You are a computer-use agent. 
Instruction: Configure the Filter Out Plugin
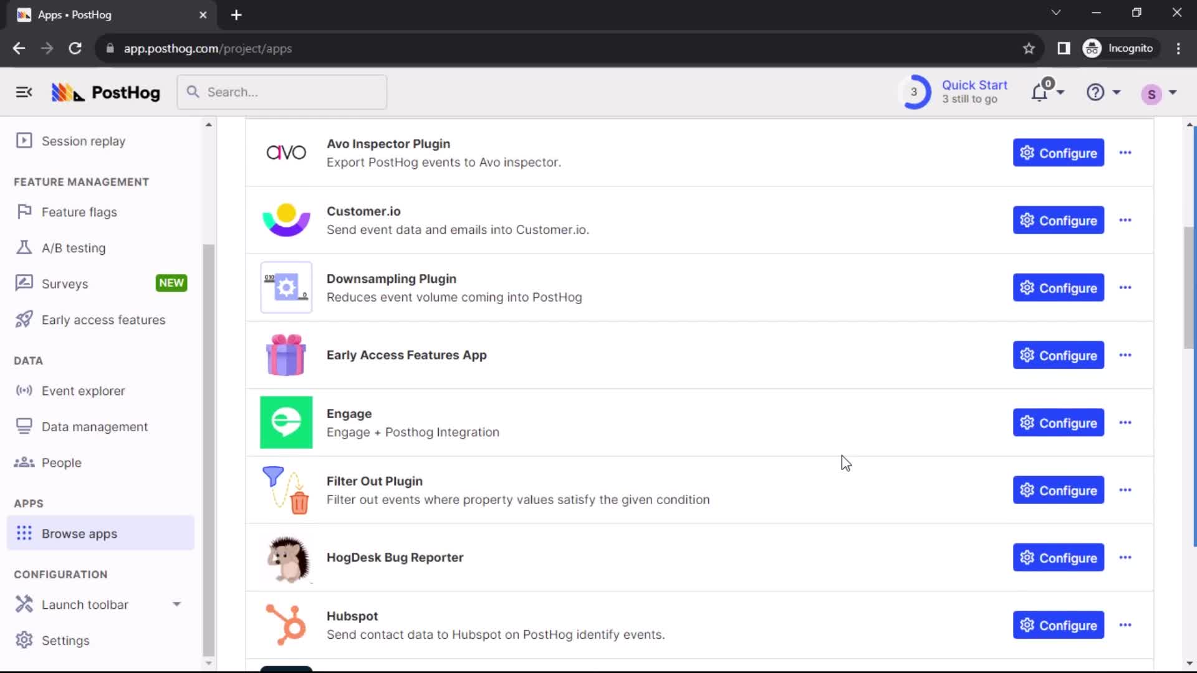click(x=1058, y=490)
